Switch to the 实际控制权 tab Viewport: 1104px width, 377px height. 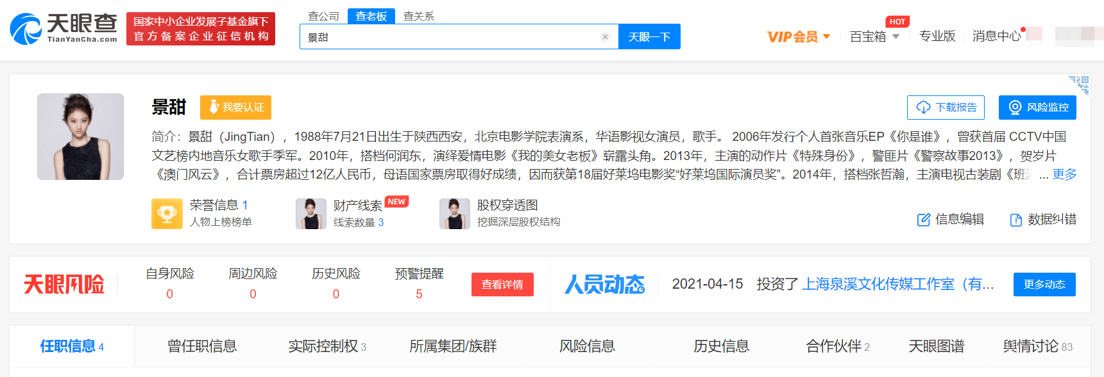(x=327, y=346)
